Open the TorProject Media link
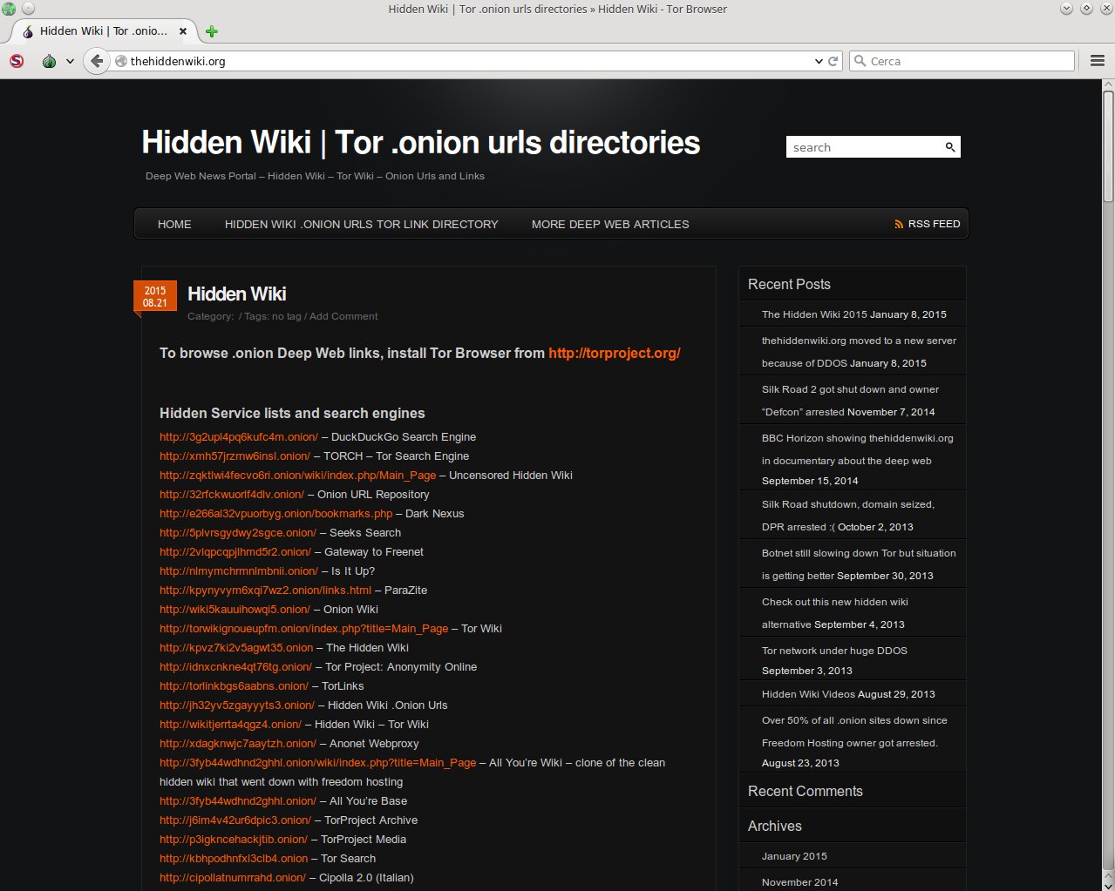This screenshot has height=891, width=1115. [234, 840]
